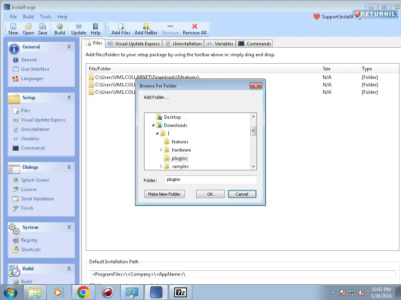Image resolution: width=401 pixels, height=300 pixels.
Task: Collapse the Build sidebar section
Action: click(x=69, y=268)
